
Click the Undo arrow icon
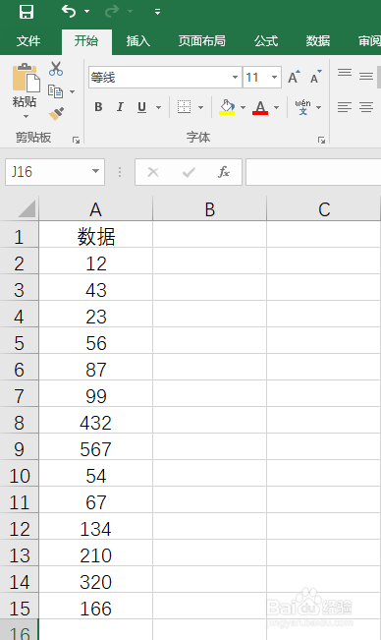coord(69,12)
